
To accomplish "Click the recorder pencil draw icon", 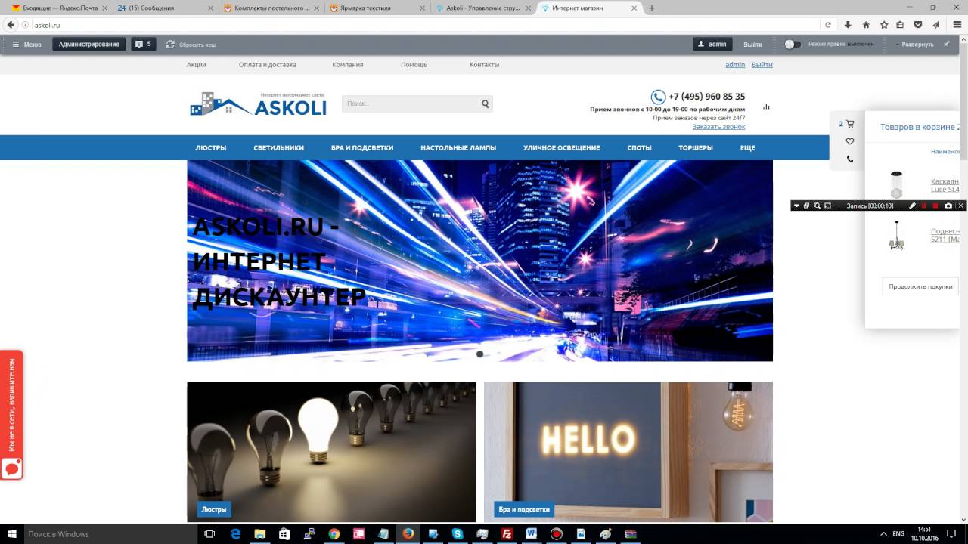I will [x=912, y=206].
